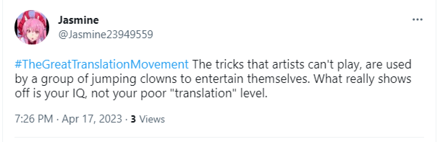Open Jasmine's pink-haired profile avatar

click(31, 27)
